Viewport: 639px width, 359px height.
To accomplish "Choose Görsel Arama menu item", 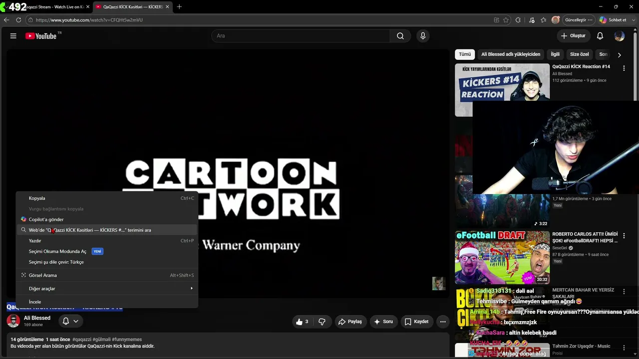I will click(x=107, y=275).
